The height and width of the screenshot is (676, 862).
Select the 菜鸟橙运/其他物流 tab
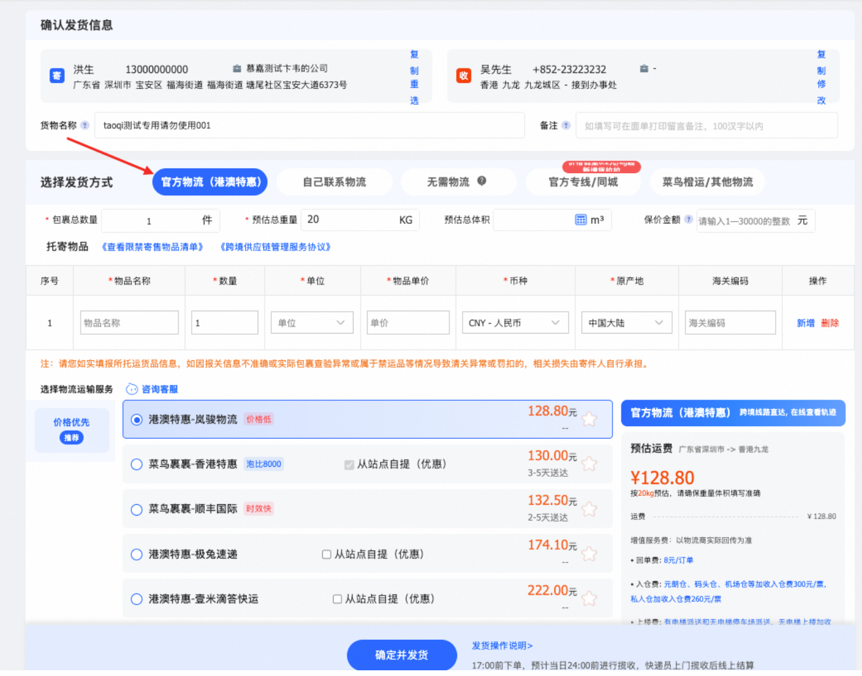click(707, 182)
